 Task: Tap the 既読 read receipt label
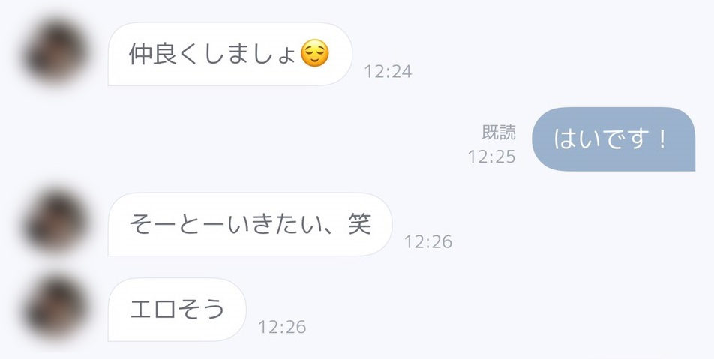coord(499,133)
